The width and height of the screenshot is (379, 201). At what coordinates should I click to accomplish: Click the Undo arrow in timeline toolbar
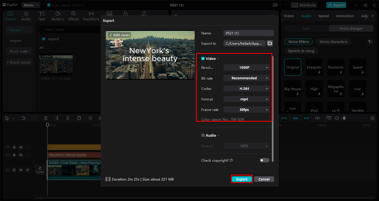point(23,118)
